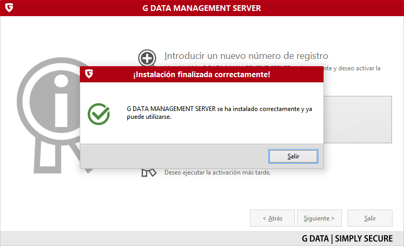Click icon beside 'Deseo ejecutar la activación más tarde'
Viewport: 404px width, 246px height.
[x=149, y=173]
